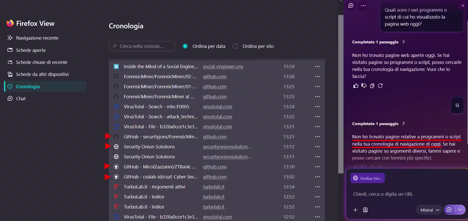Open the chat panel more options menu

coord(363,6)
